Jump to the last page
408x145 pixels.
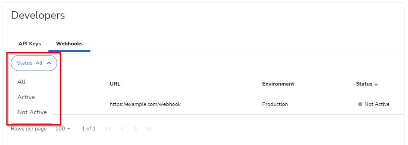click(x=148, y=129)
